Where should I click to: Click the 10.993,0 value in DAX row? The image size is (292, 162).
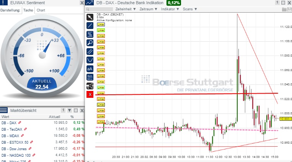pos(60,123)
